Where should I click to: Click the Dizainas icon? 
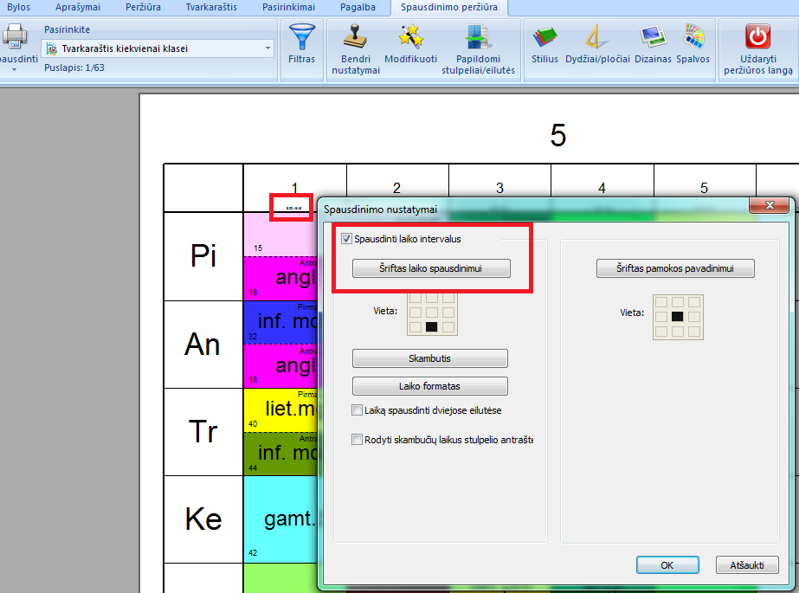[651, 38]
